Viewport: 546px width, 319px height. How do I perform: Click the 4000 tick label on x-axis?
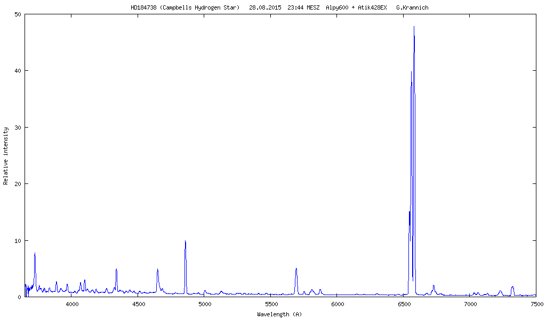(72, 304)
